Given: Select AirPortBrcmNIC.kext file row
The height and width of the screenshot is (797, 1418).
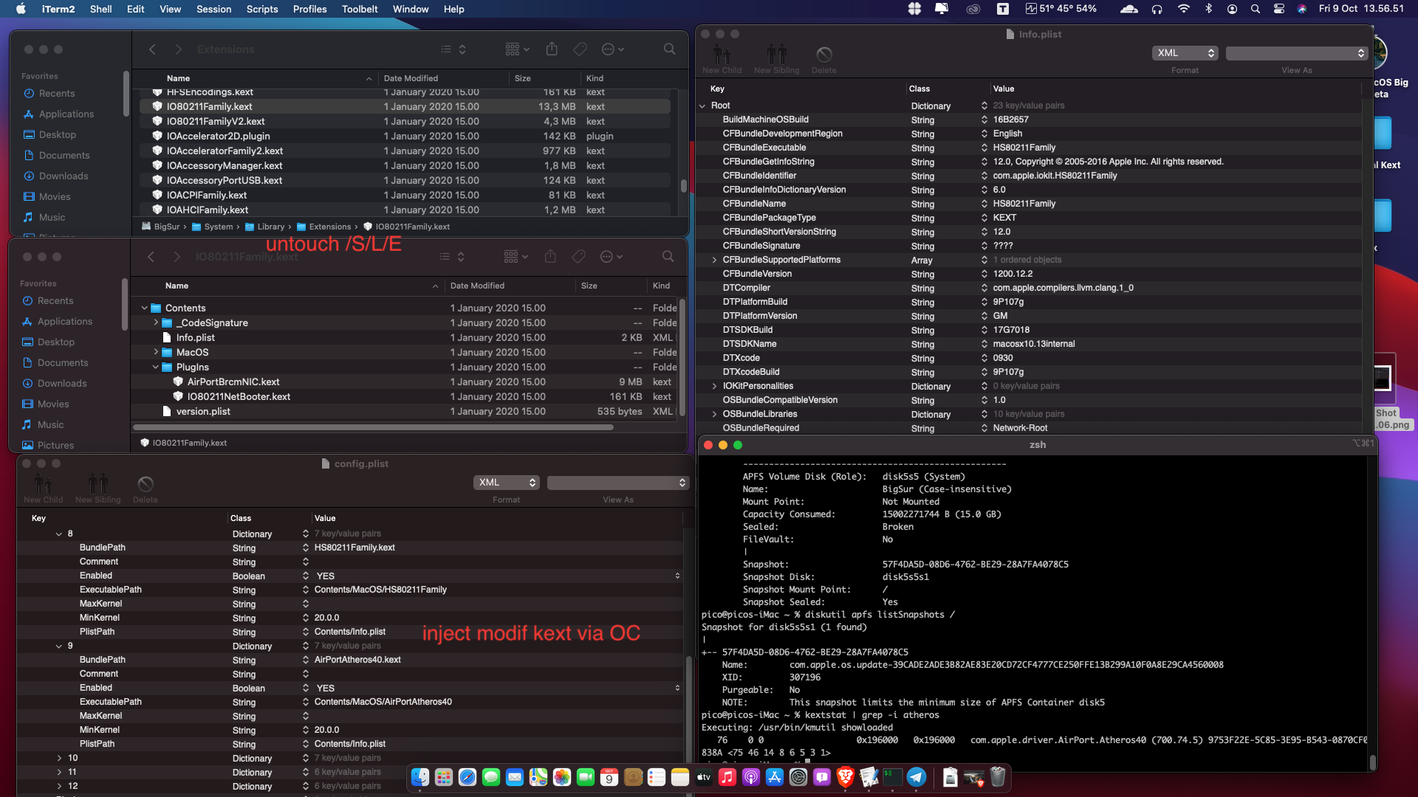Looking at the screenshot, I should (233, 382).
